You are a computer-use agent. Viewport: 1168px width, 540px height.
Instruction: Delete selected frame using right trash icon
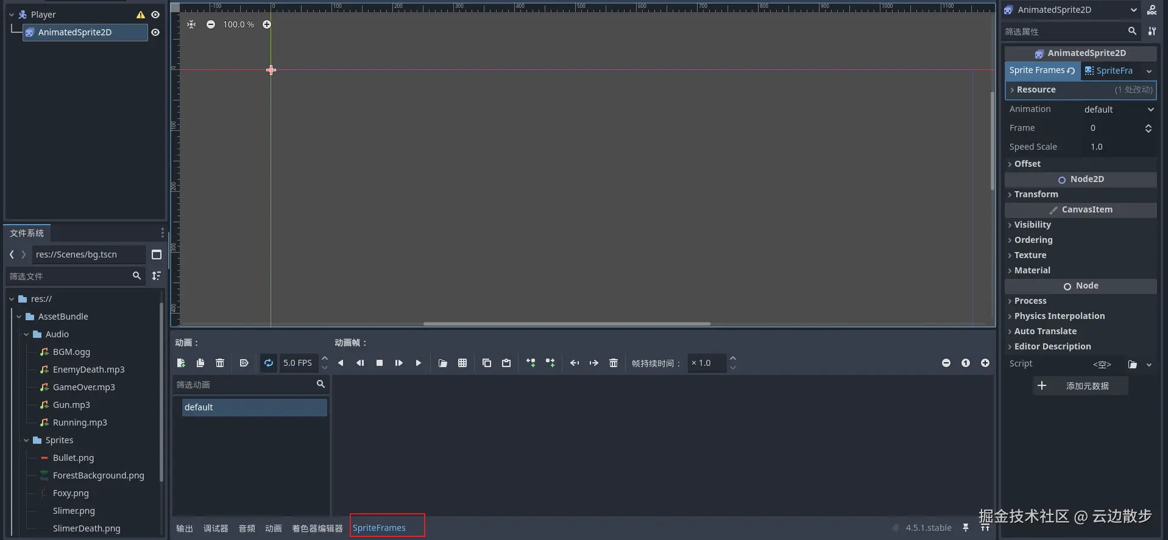click(x=614, y=363)
